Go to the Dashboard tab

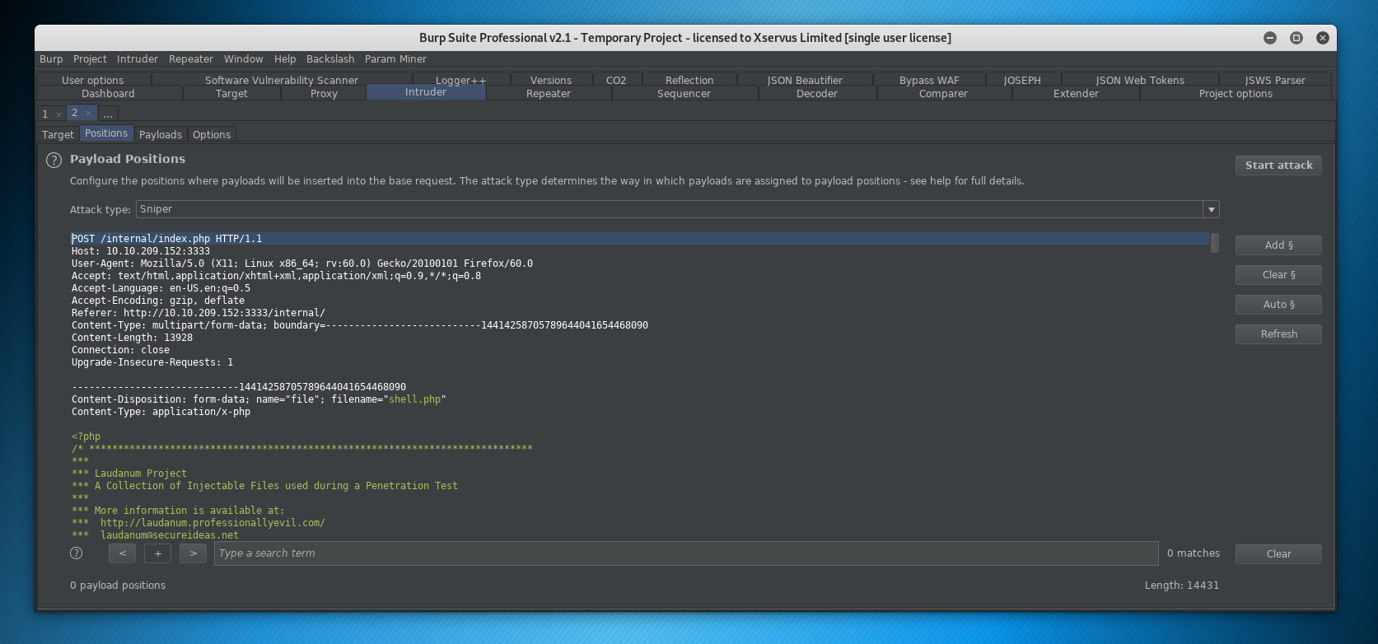coord(108,93)
